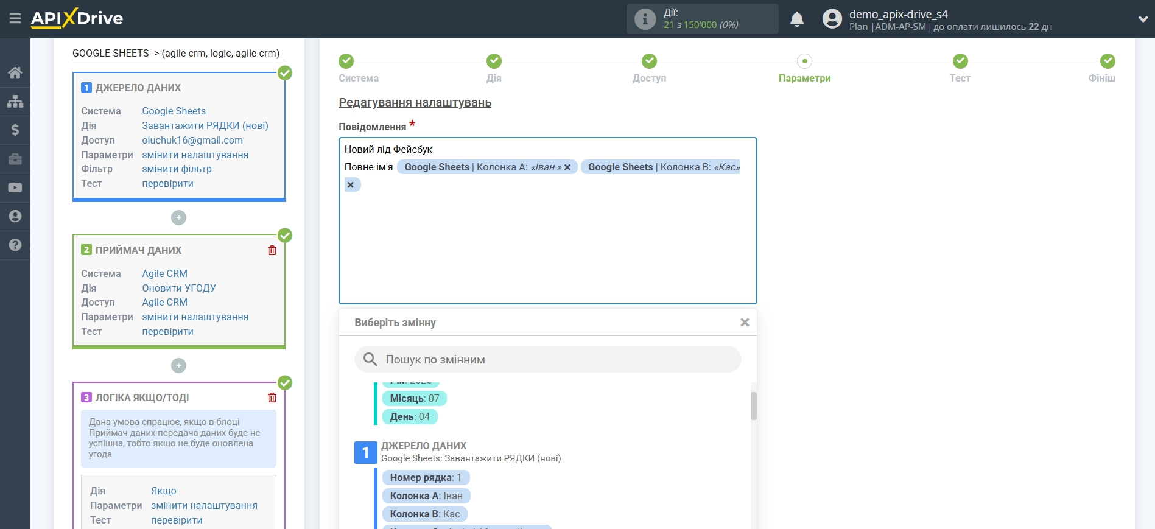Open the hamburger menu
Image resolution: width=1155 pixels, height=529 pixels.
(15, 19)
